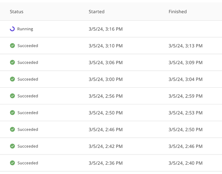This screenshot has width=222, height=174.
Task: Select the Finished column header
Action: (x=177, y=11)
